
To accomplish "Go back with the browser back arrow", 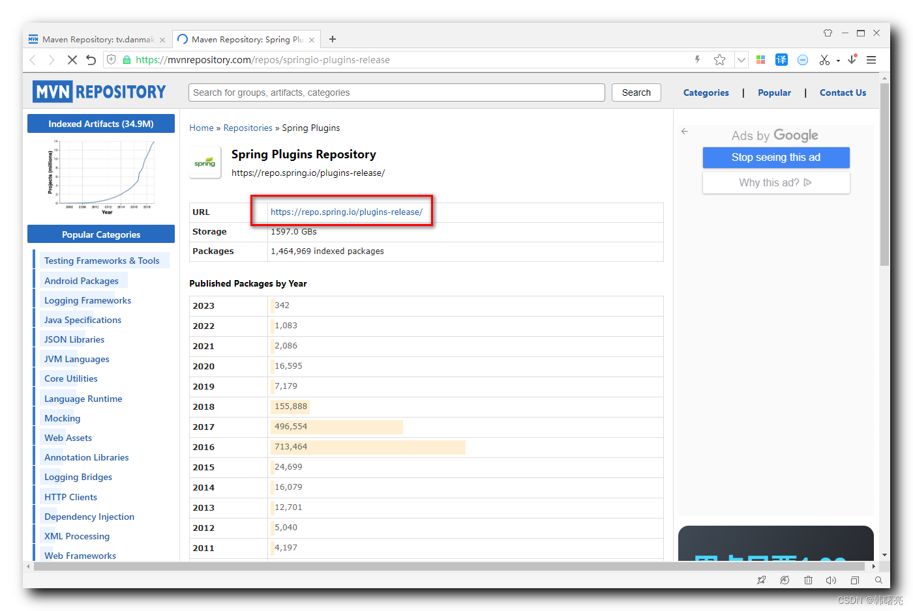I will (33, 60).
